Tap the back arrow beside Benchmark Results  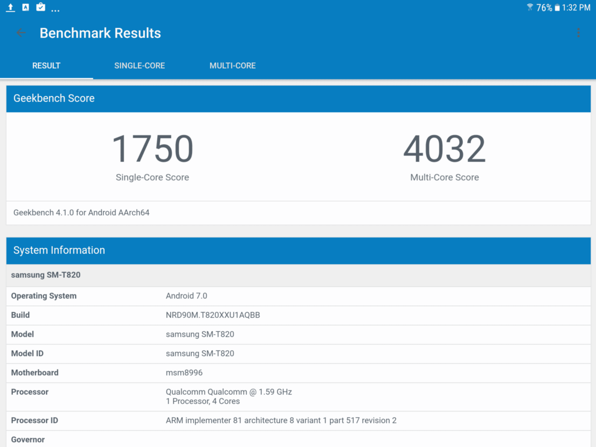pos(21,33)
